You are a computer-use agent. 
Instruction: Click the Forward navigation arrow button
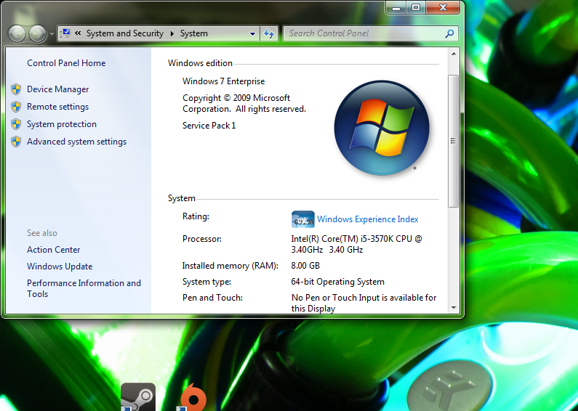37,34
